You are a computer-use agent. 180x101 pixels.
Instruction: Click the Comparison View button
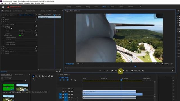(143, 71)
